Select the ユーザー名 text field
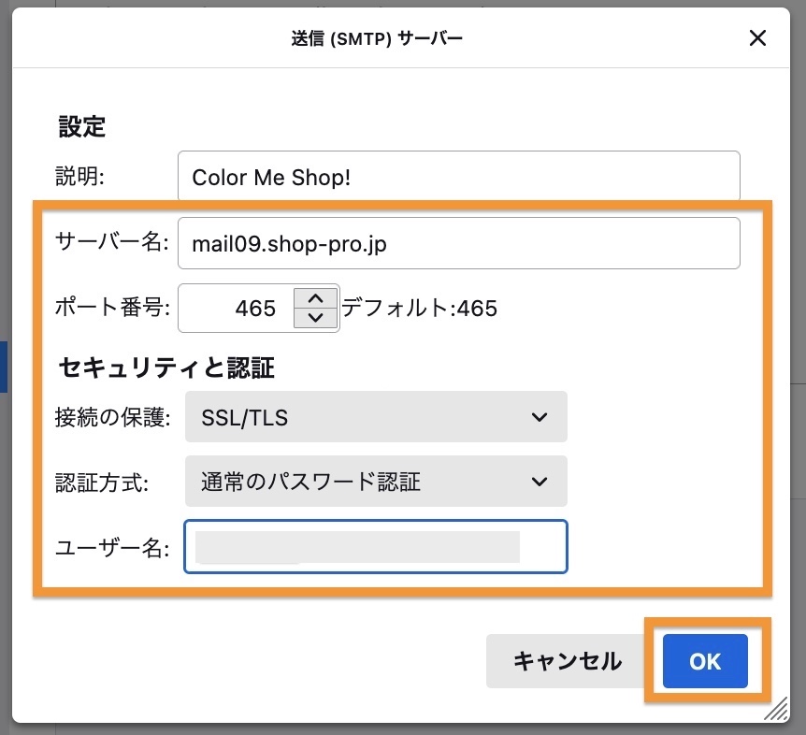Image resolution: width=806 pixels, height=735 pixels. coord(376,547)
